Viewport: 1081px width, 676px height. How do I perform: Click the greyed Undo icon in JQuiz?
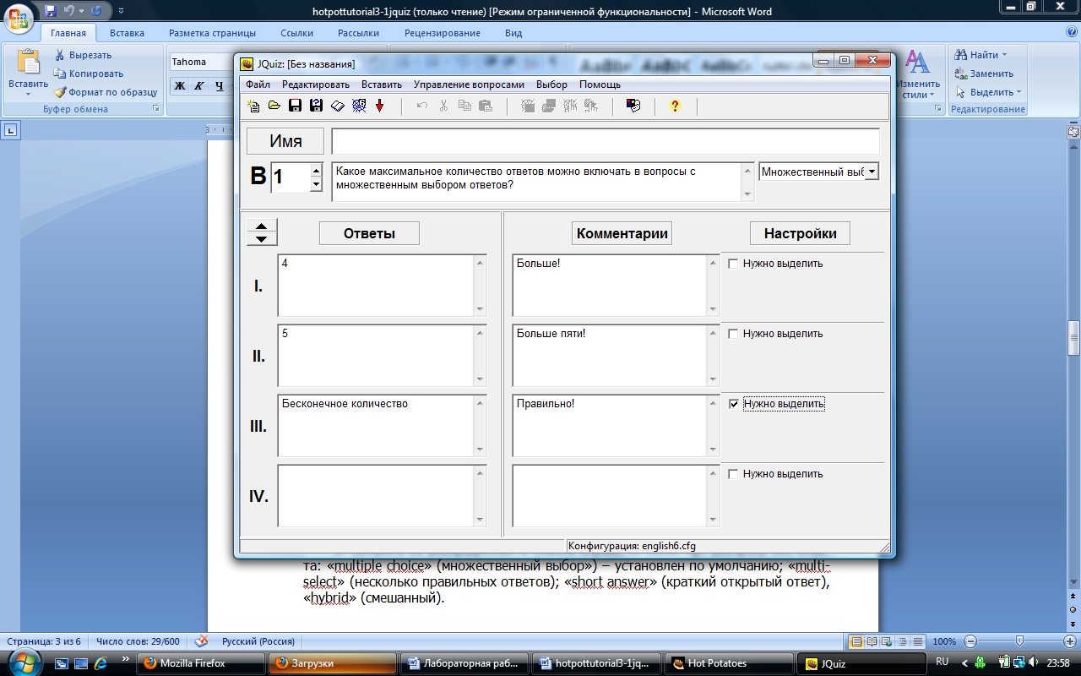click(422, 106)
